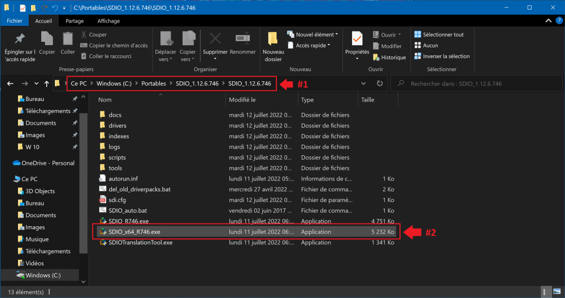The height and width of the screenshot is (298, 565).
Task: Click the Supprimer delete icon
Action: pos(215,40)
